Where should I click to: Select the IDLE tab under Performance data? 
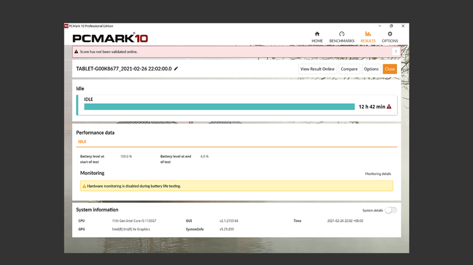pos(82,141)
